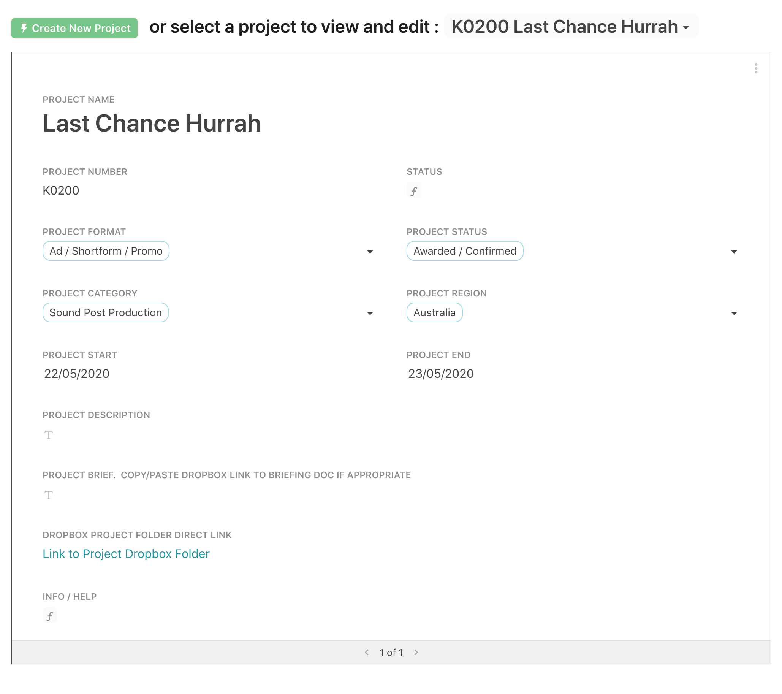Click the 23/05/2020 project end date
This screenshot has height=694, width=782.
pos(441,373)
